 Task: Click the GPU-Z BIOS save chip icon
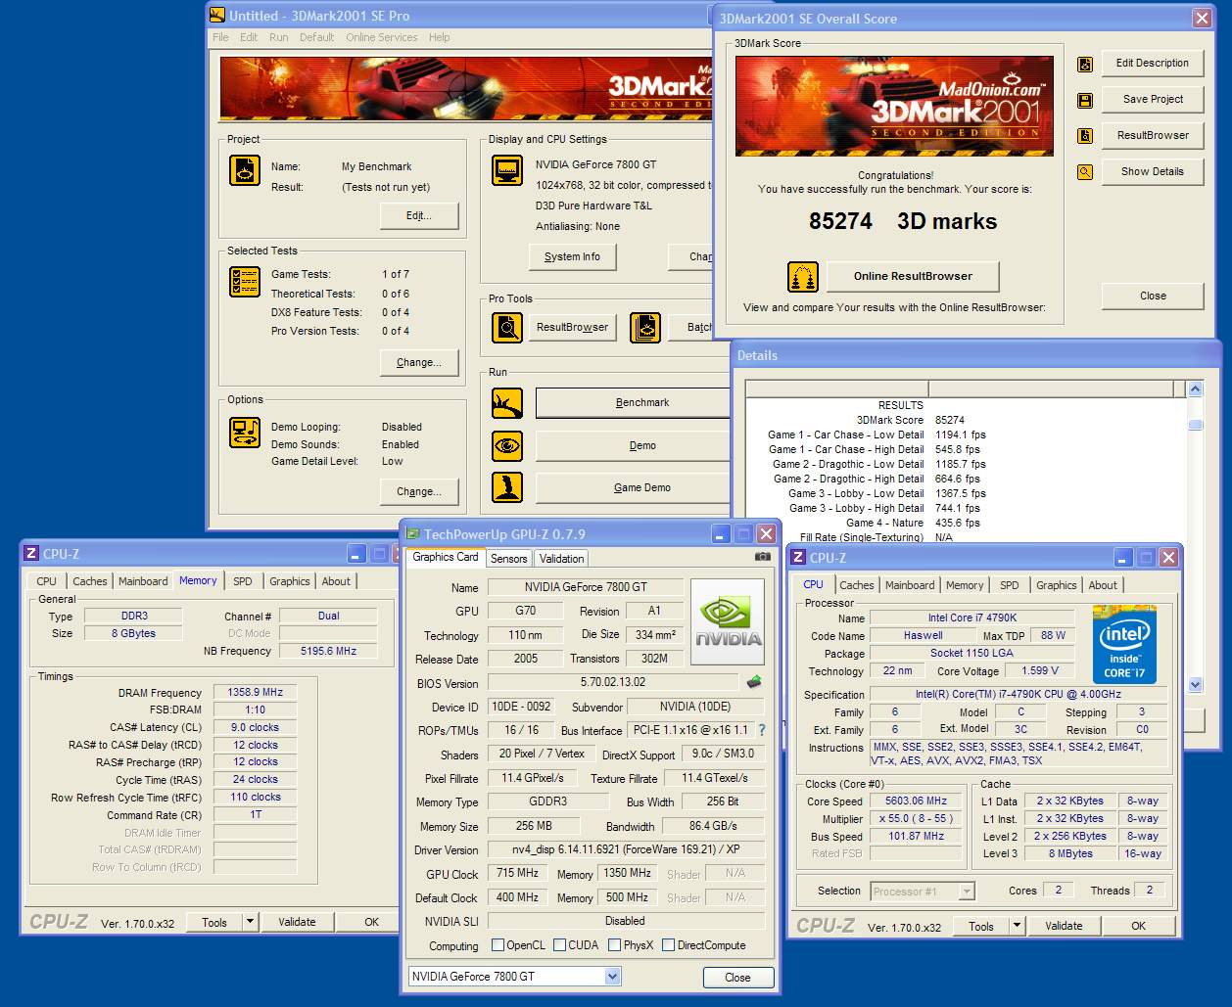point(754,682)
